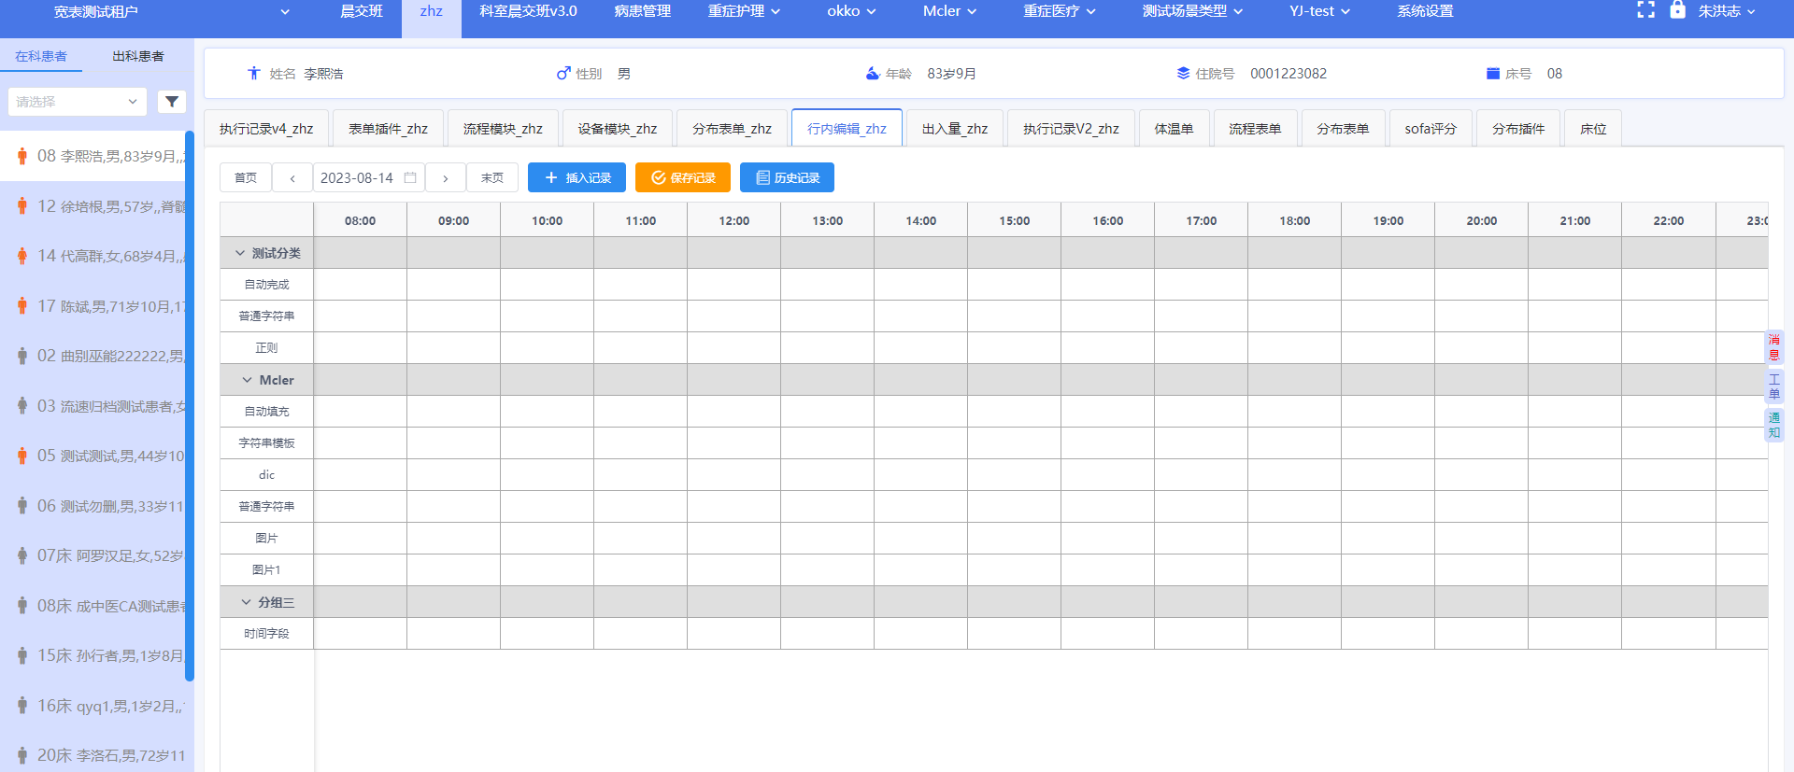Screen dimensions: 1794x772
Task: Collapse the 分组三 group row
Action: coord(246,602)
